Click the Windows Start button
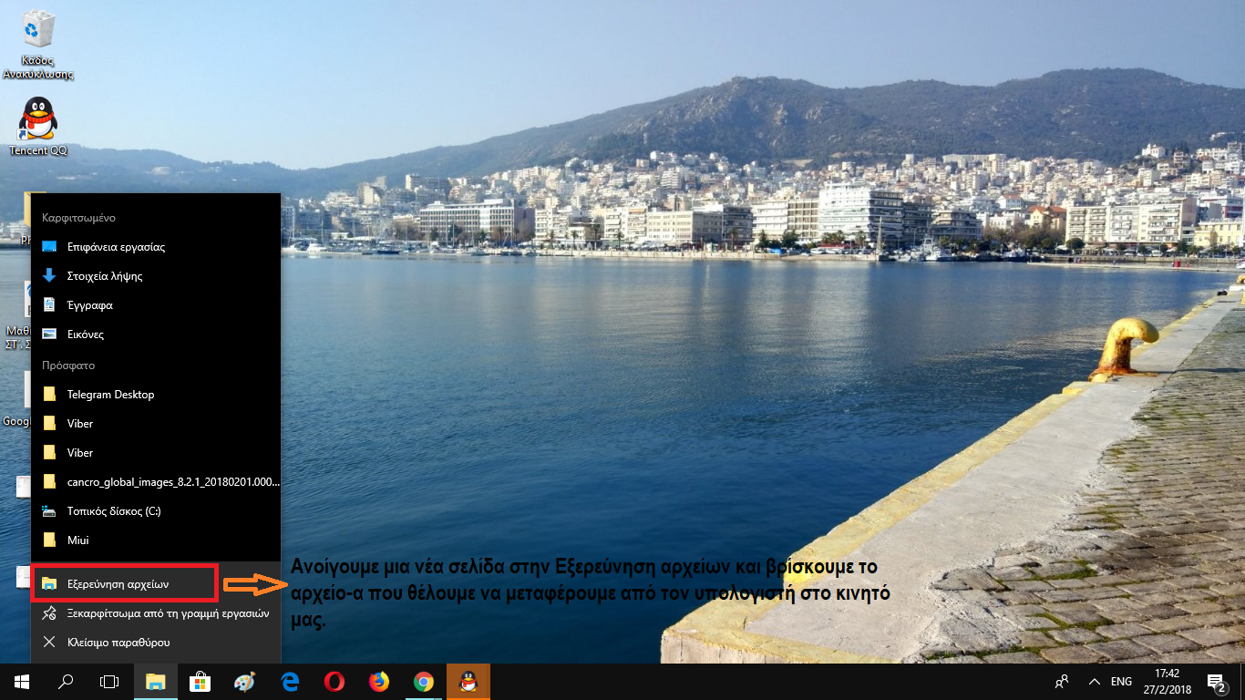This screenshot has height=700, width=1245. click(21, 681)
